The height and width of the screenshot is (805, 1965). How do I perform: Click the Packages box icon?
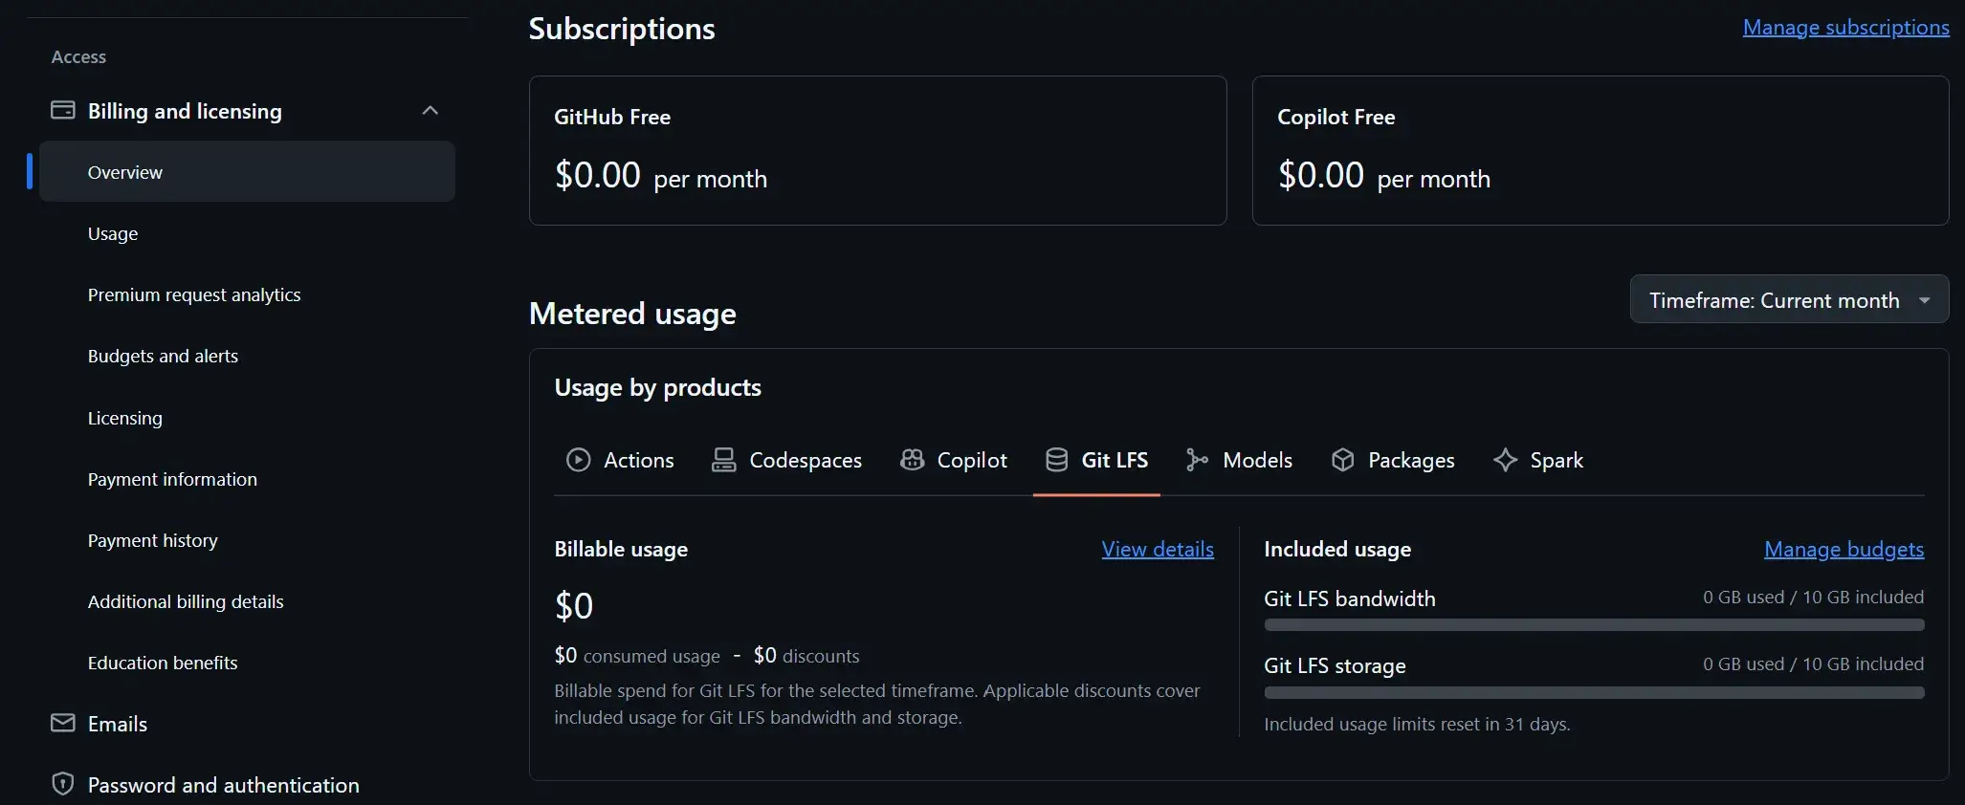coord(1343,460)
